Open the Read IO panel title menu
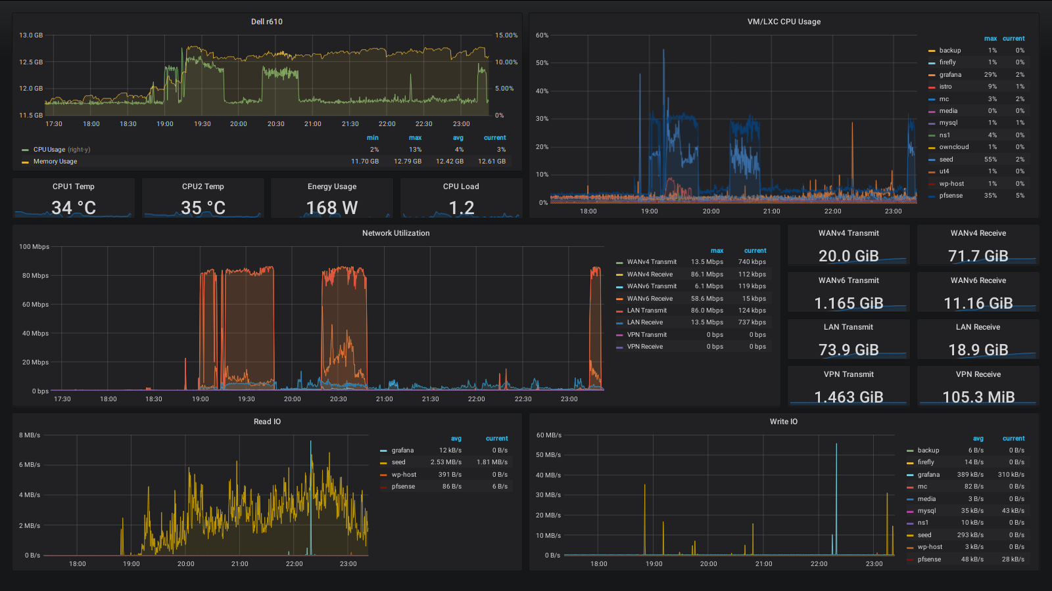Image resolution: width=1052 pixels, height=591 pixels. 267,422
